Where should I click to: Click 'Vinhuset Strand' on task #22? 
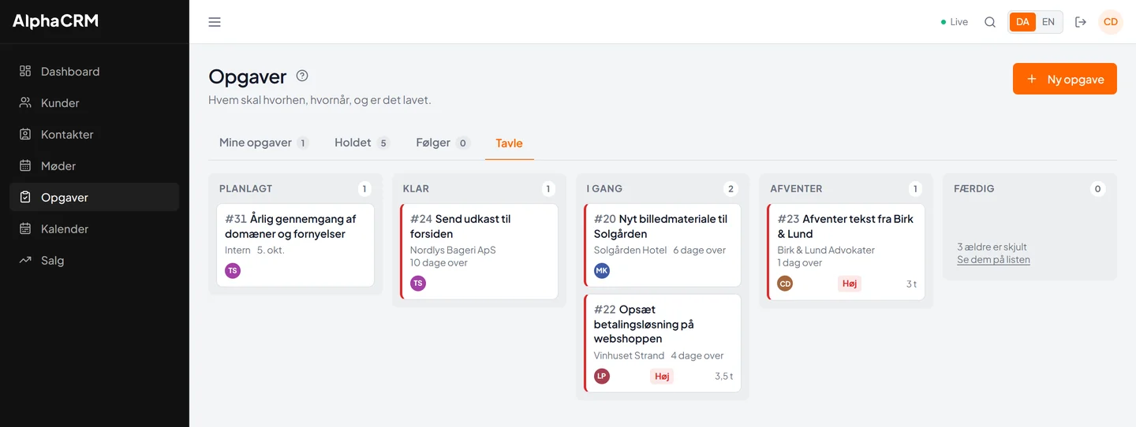tap(629, 356)
